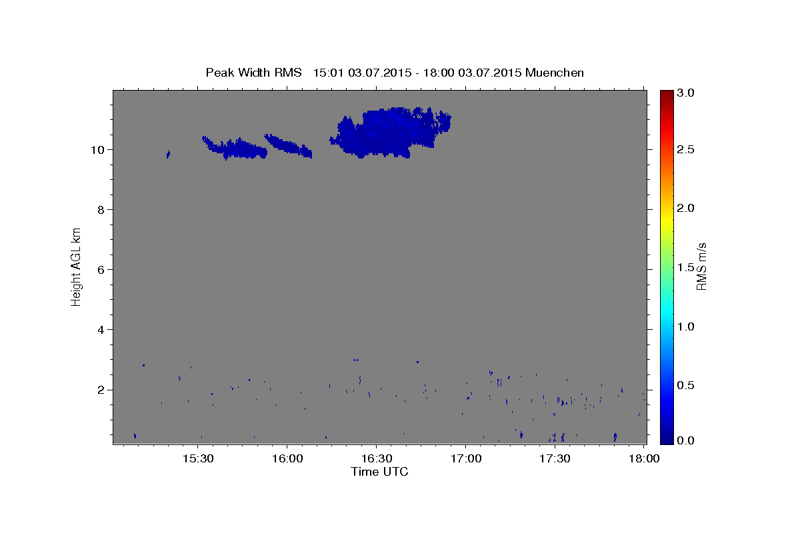Click the dark red top of colorbar
Viewport: 800px width, 533px height.
(x=667, y=95)
